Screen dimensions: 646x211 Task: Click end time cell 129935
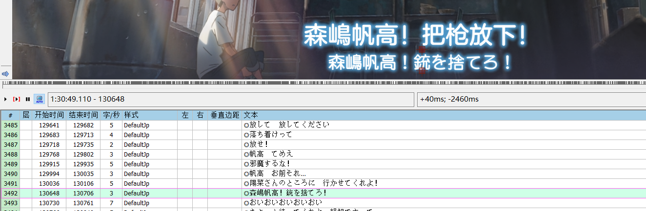(83, 164)
